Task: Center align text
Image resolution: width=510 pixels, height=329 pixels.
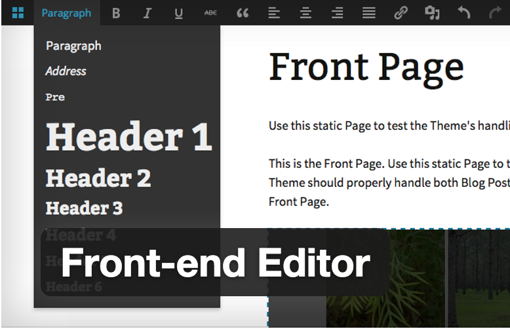Action: coord(305,13)
